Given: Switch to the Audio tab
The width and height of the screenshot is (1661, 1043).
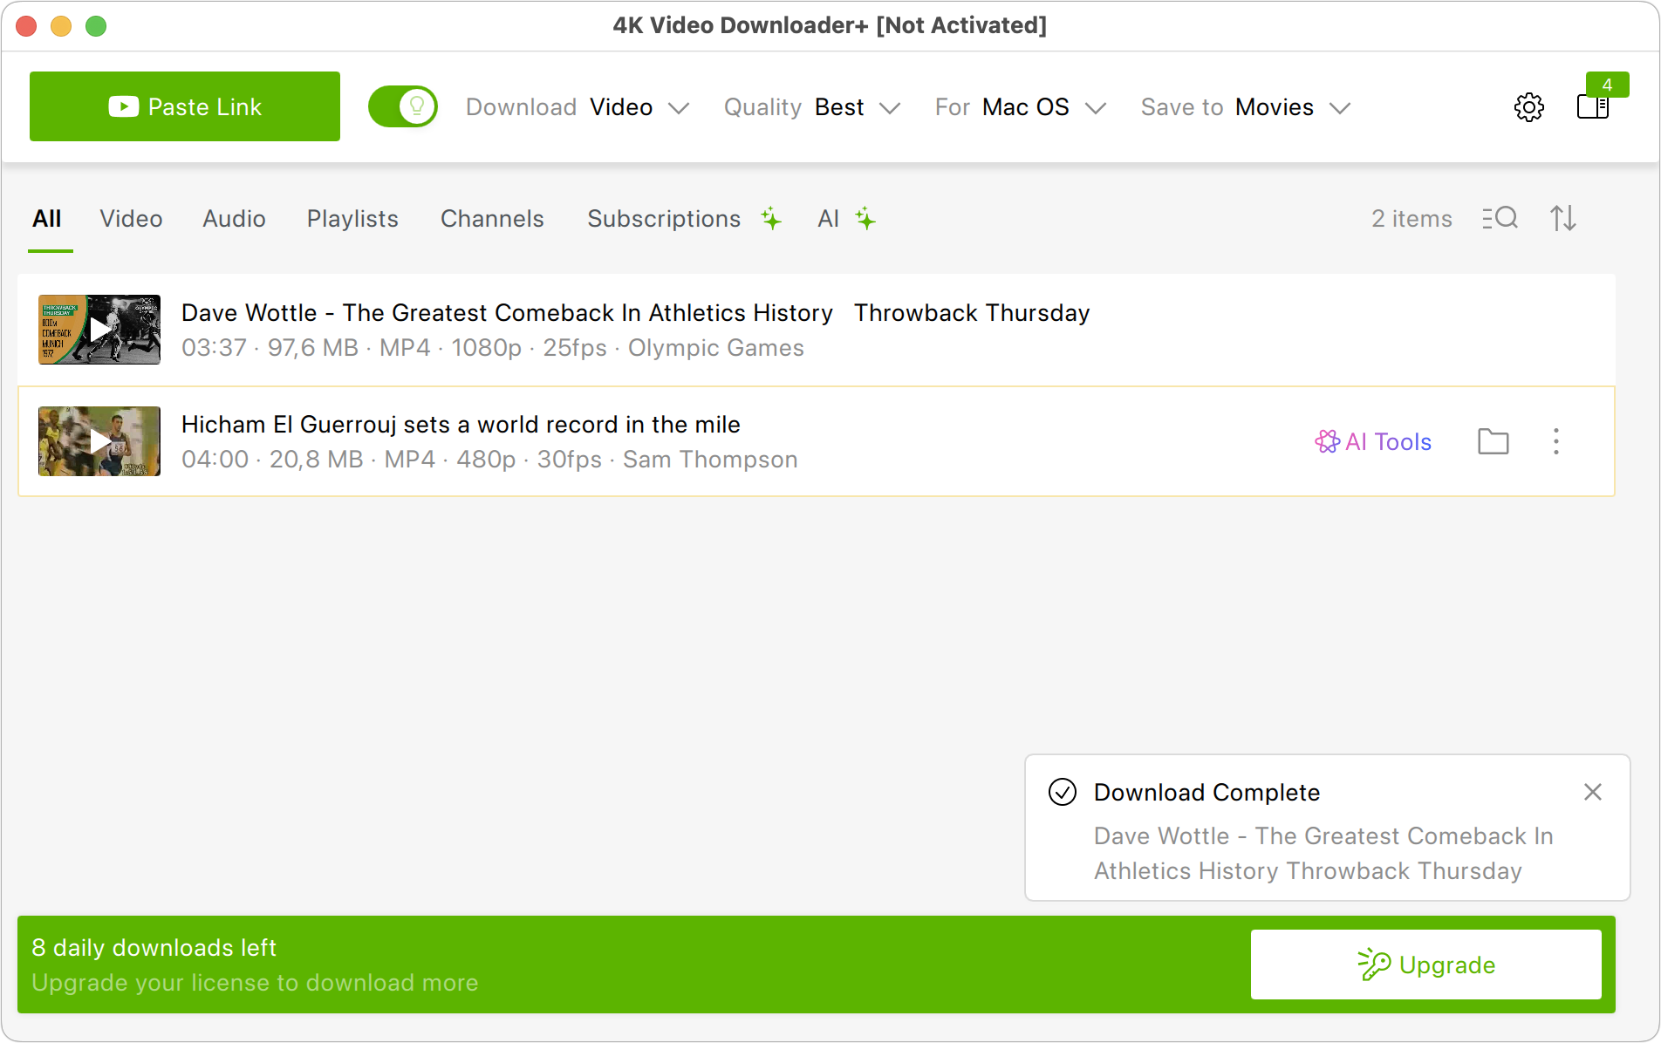Looking at the screenshot, I should tap(234, 219).
